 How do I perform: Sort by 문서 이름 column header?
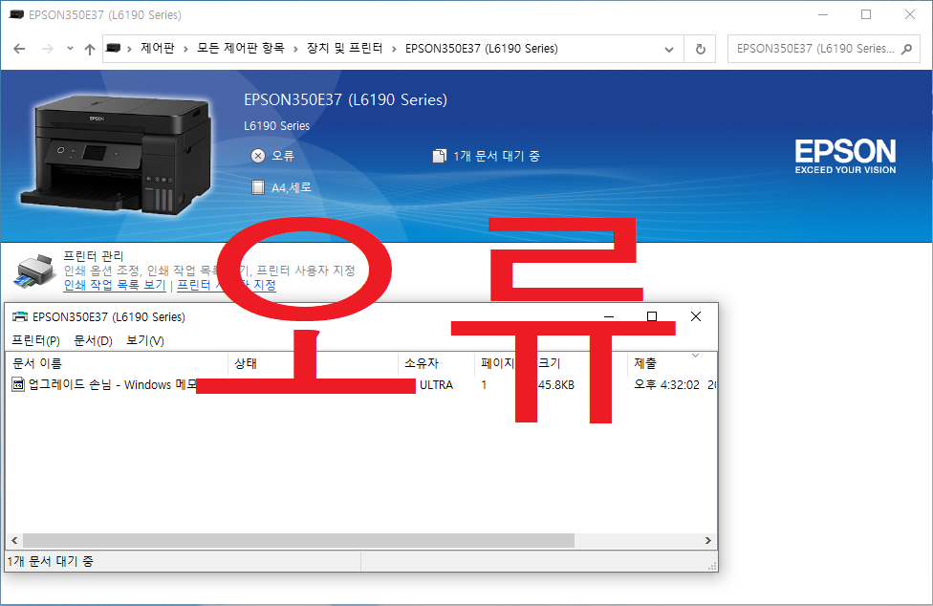(x=118, y=363)
